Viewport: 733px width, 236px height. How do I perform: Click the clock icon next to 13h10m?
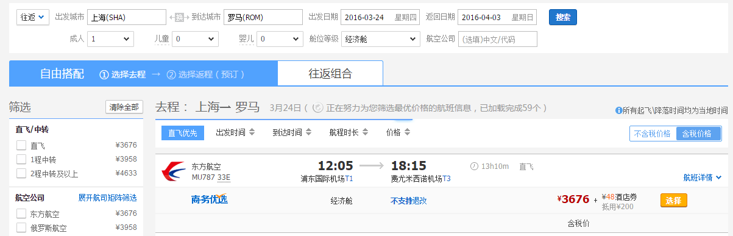click(x=475, y=166)
